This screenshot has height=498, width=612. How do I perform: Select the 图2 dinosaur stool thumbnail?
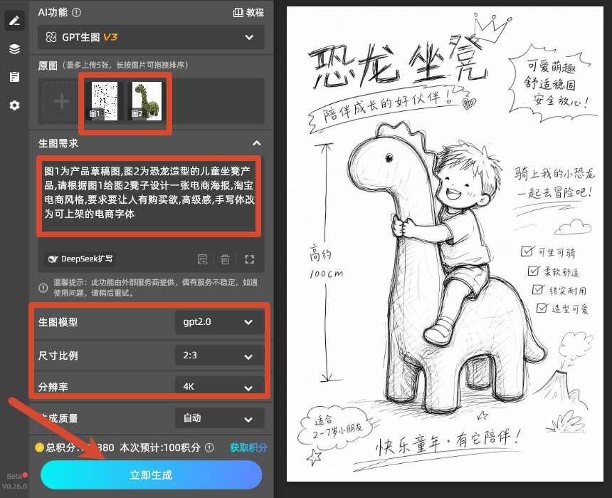(147, 101)
